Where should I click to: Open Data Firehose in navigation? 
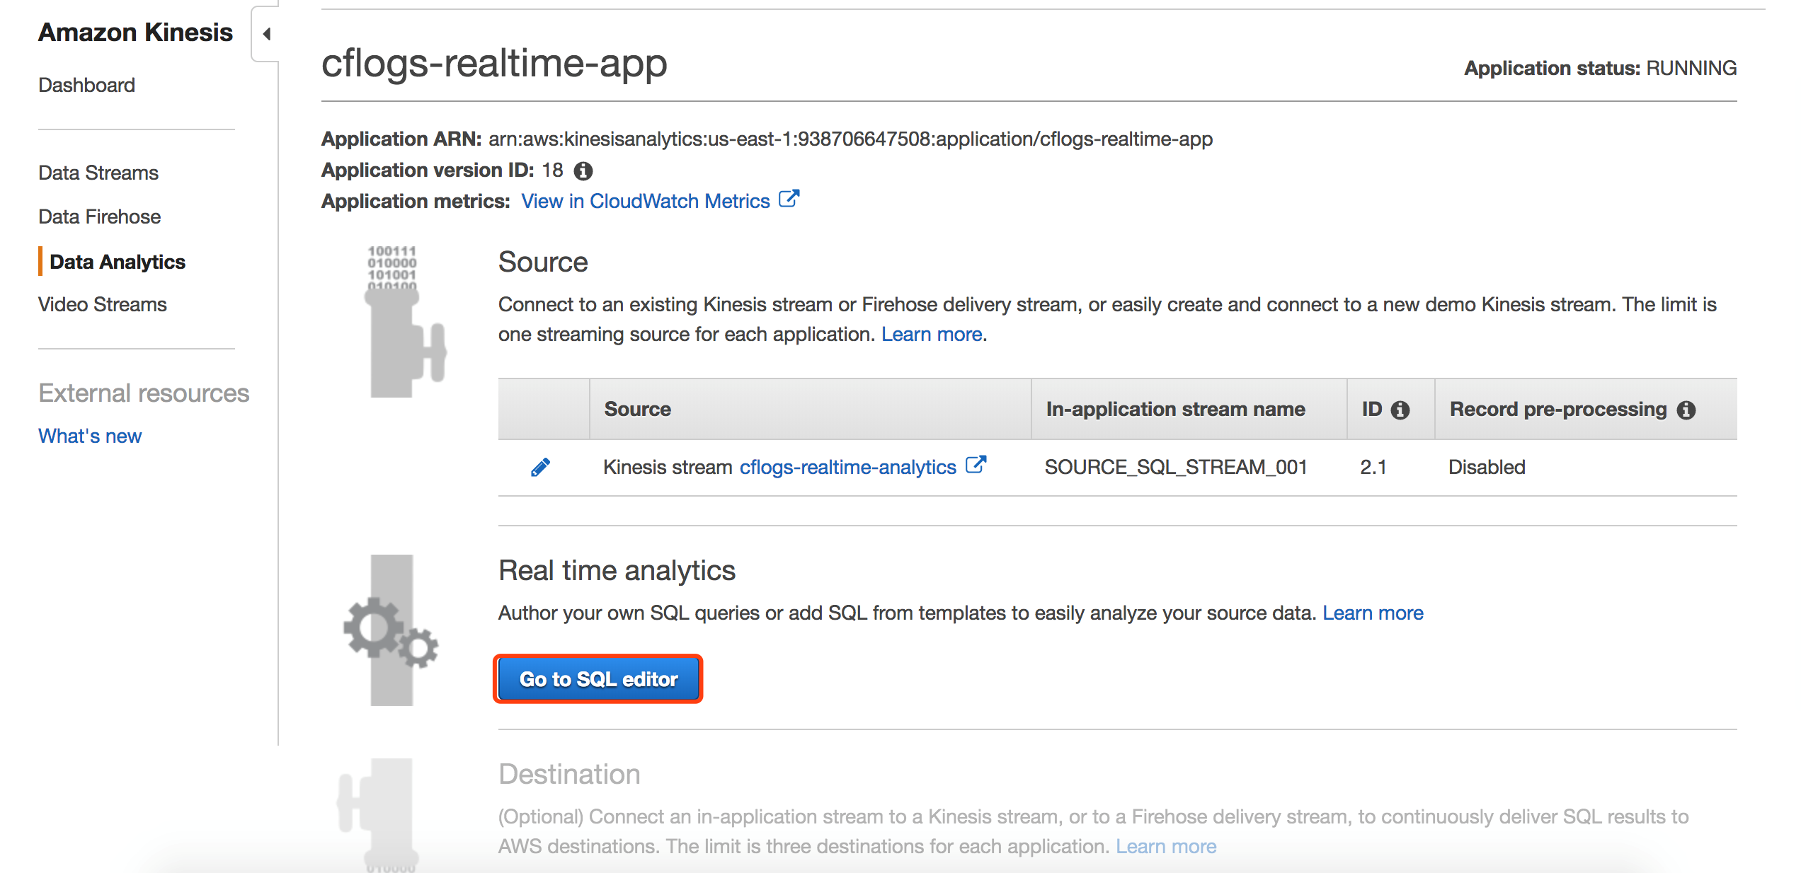click(x=100, y=216)
